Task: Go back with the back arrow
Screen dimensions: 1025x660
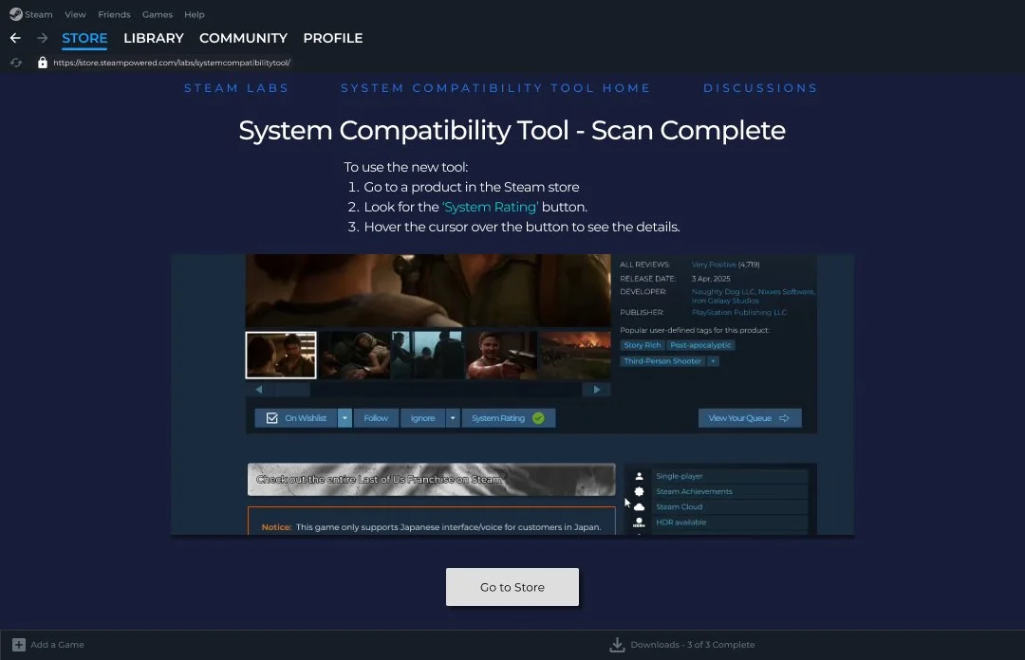Action: (x=16, y=38)
